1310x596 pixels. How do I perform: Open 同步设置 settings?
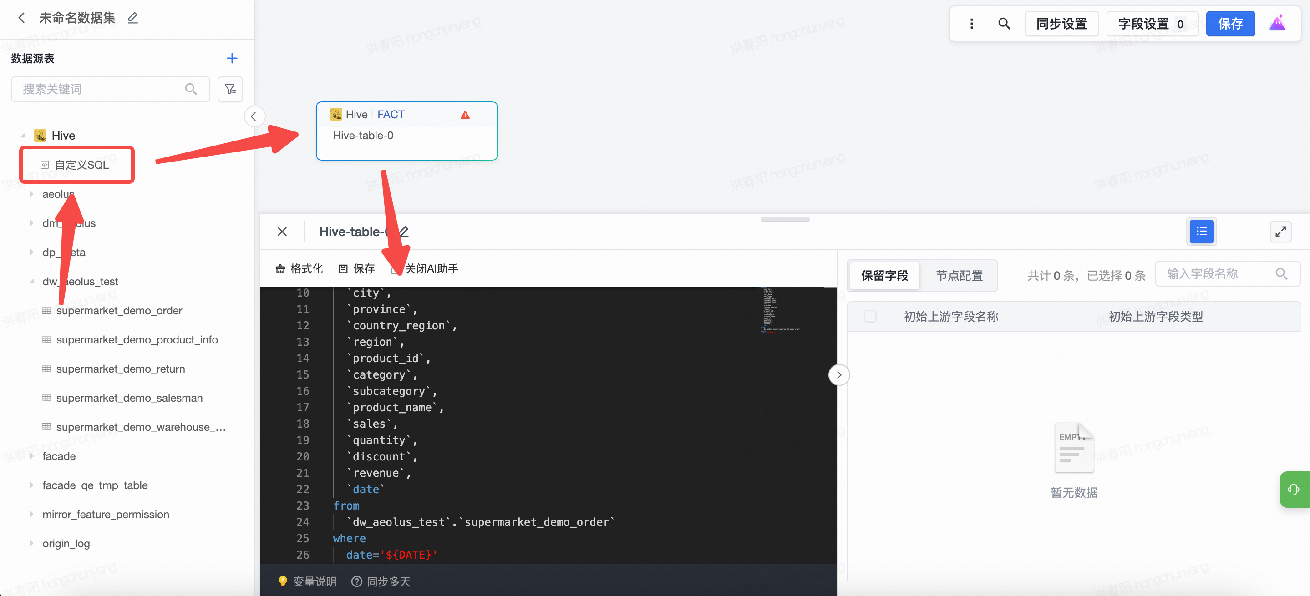tap(1061, 23)
